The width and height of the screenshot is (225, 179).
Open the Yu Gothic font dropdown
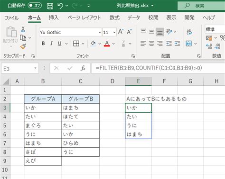click(100, 32)
